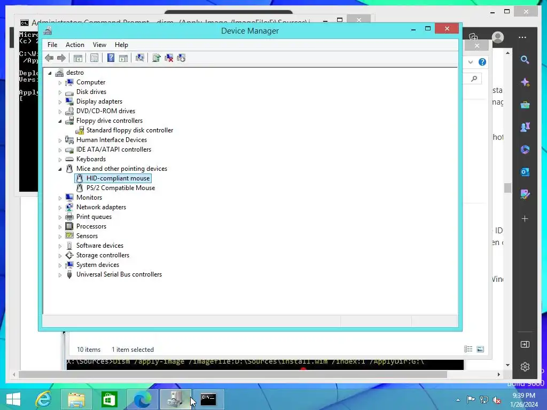Open the Help menu

tap(121, 45)
